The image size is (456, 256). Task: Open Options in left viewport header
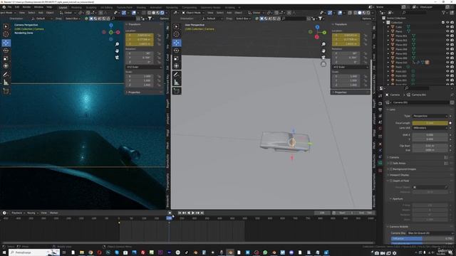tap(164, 18)
